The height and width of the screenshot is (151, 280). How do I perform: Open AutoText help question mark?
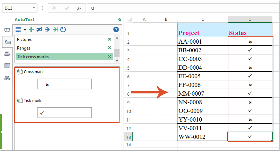(116, 29)
